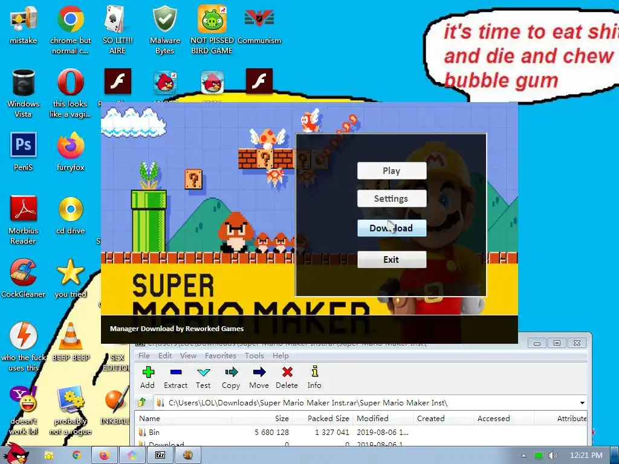The width and height of the screenshot is (619, 464).
Task: Select the CockCleaner desktop icon
Action: coord(24,278)
